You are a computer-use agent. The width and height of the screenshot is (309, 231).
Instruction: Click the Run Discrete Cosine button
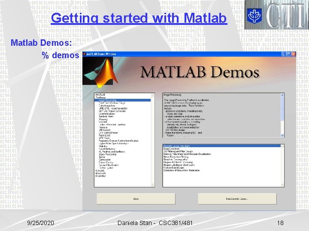coord(237,199)
